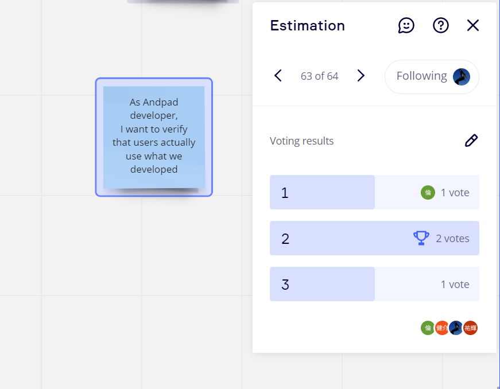Click the green participant avatar at the bottom

pyautogui.click(x=428, y=328)
